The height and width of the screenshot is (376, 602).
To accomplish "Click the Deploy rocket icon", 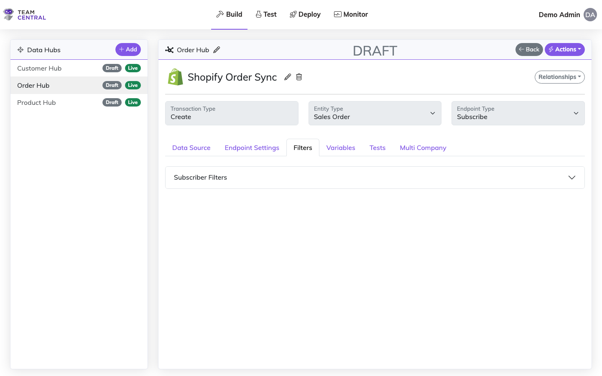I will 292,14.
